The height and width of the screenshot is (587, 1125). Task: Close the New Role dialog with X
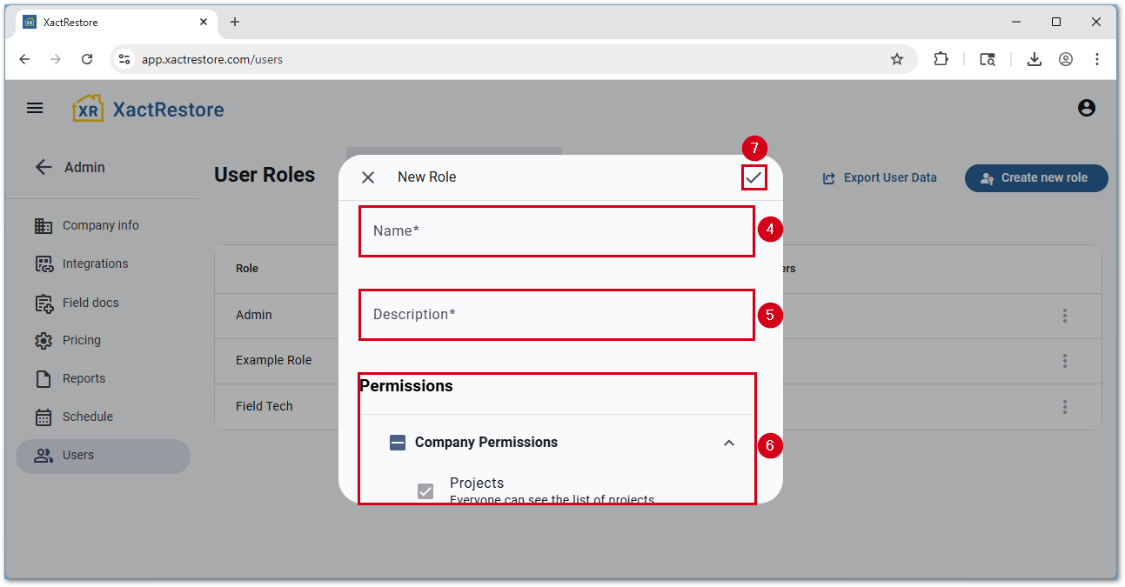point(368,177)
